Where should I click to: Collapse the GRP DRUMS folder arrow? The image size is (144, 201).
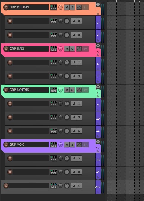tap(98, 4)
